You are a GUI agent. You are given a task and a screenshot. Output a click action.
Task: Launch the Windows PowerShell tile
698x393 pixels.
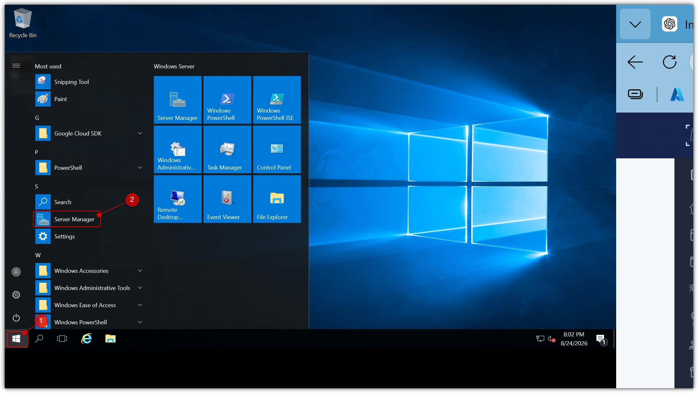227,100
